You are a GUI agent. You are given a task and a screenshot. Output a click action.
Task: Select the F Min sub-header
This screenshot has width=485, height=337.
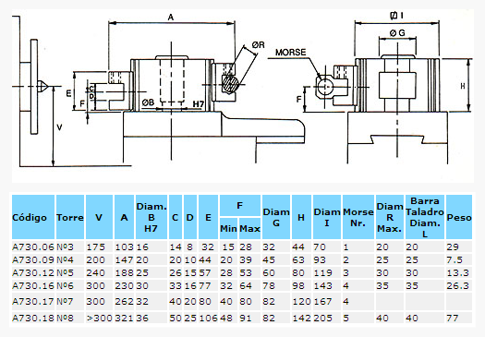tap(228, 228)
